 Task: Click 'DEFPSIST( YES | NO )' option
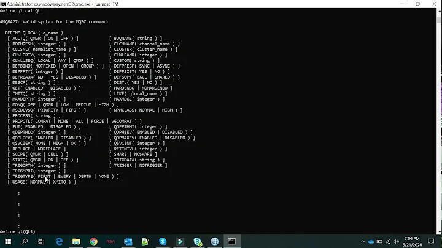[x=139, y=72]
